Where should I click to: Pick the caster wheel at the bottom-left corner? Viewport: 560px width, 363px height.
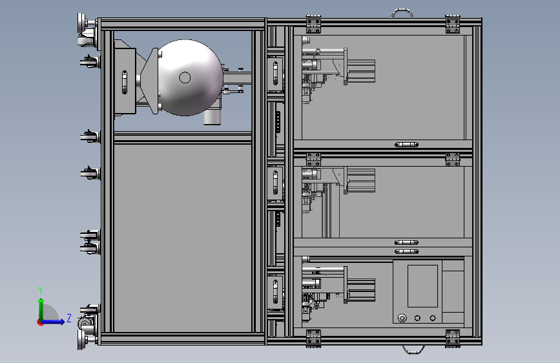click(86, 324)
